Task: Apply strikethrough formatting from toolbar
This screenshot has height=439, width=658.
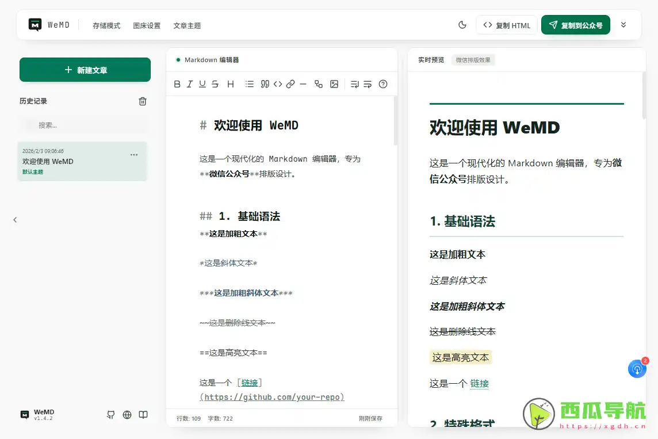Action: click(x=215, y=84)
